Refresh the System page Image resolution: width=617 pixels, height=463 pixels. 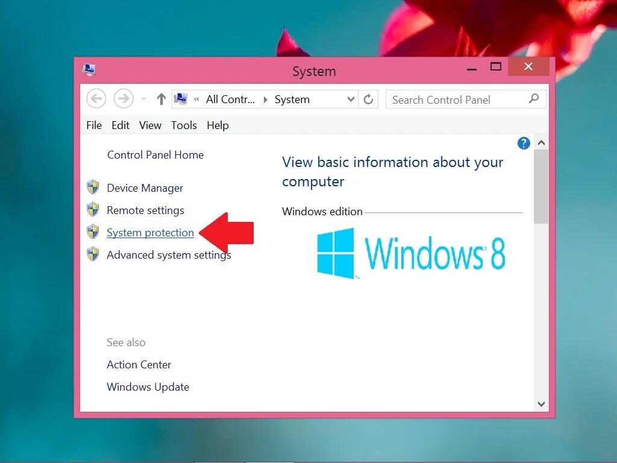[x=368, y=99]
